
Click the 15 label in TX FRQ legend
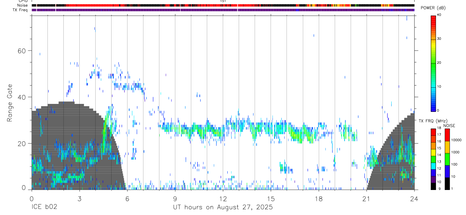439,148
